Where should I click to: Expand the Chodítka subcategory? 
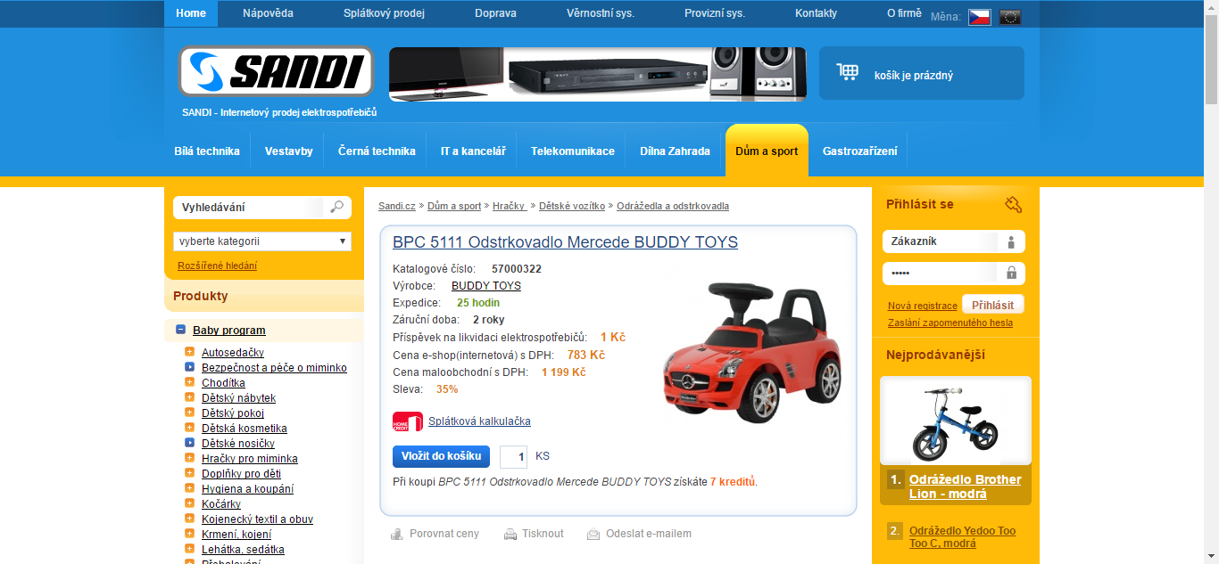[189, 383]
